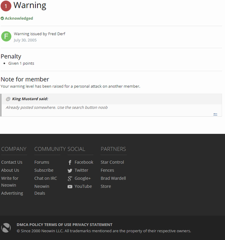
Task: Click the green Acknowledged checkmark
Action: coord(2,18)
